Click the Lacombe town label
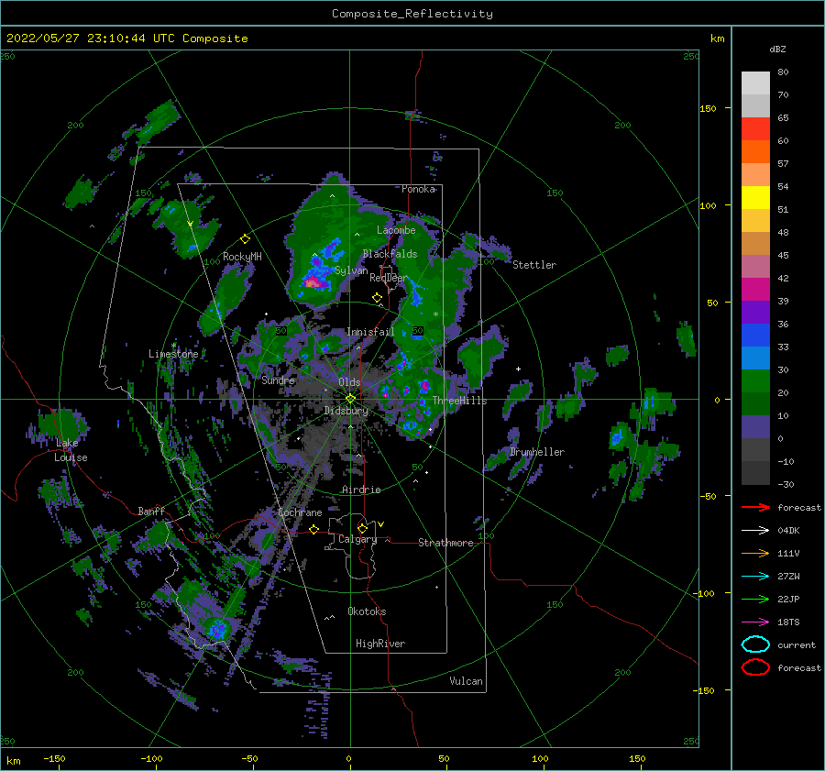 point(396,230)
